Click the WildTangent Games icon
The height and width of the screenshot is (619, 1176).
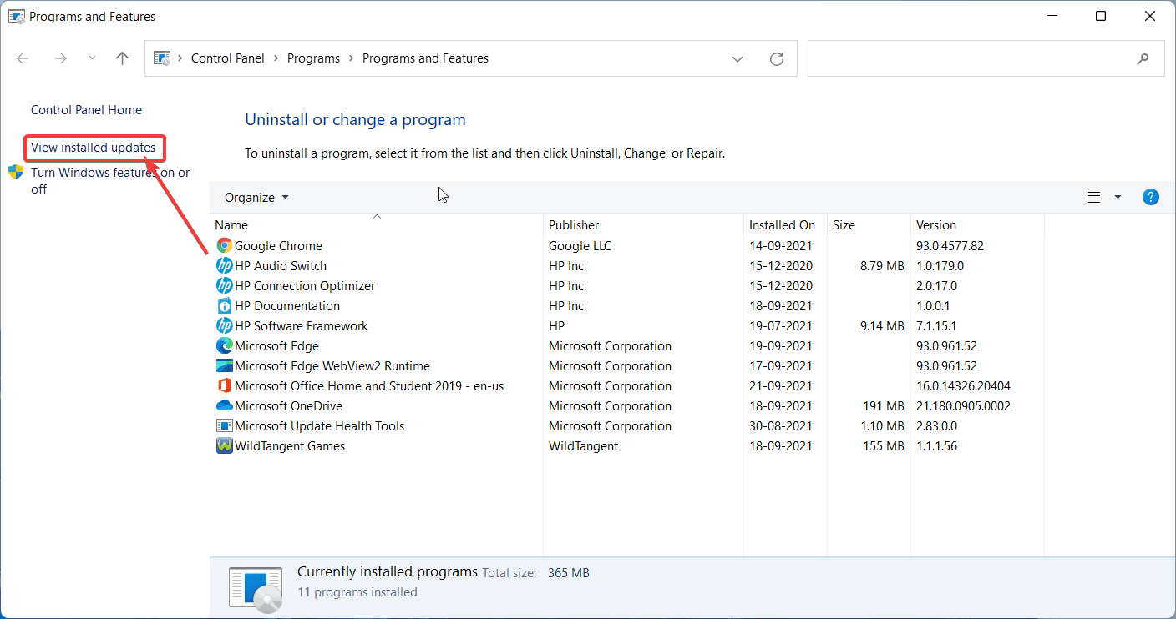[x=224, y=445]
